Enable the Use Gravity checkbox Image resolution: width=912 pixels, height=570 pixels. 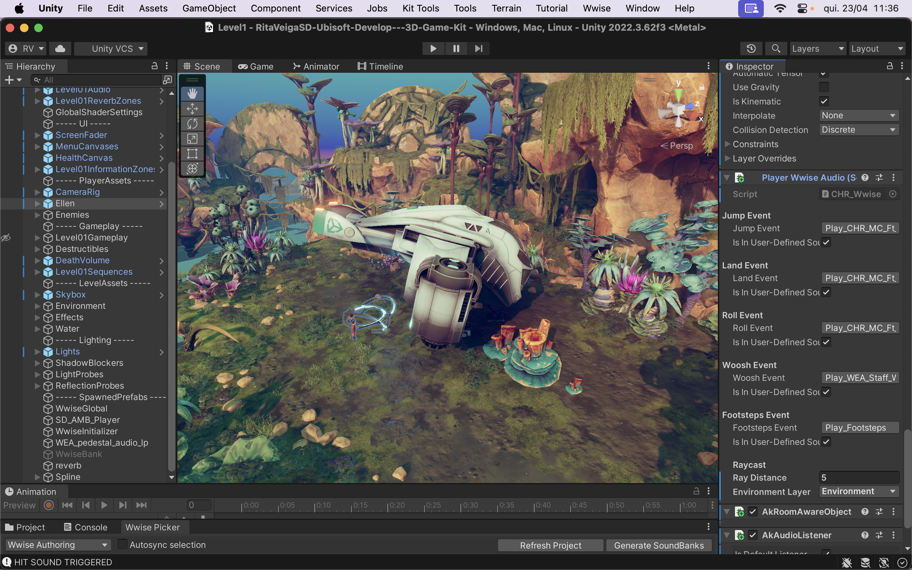[x=824, y=87]
